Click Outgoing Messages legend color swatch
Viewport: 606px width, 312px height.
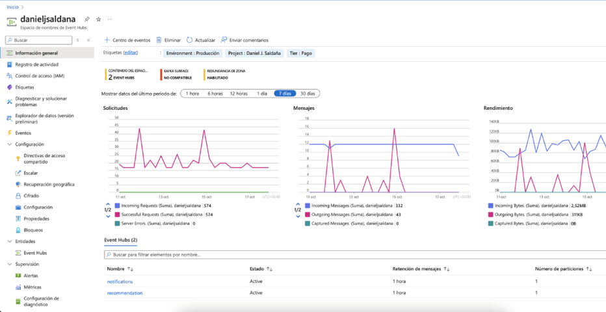(x=308, y=214)
